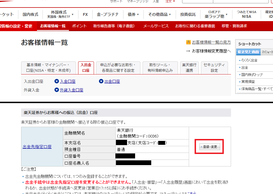
Task: Click サポート link in top bar
Action: click(x=116, y=1)
